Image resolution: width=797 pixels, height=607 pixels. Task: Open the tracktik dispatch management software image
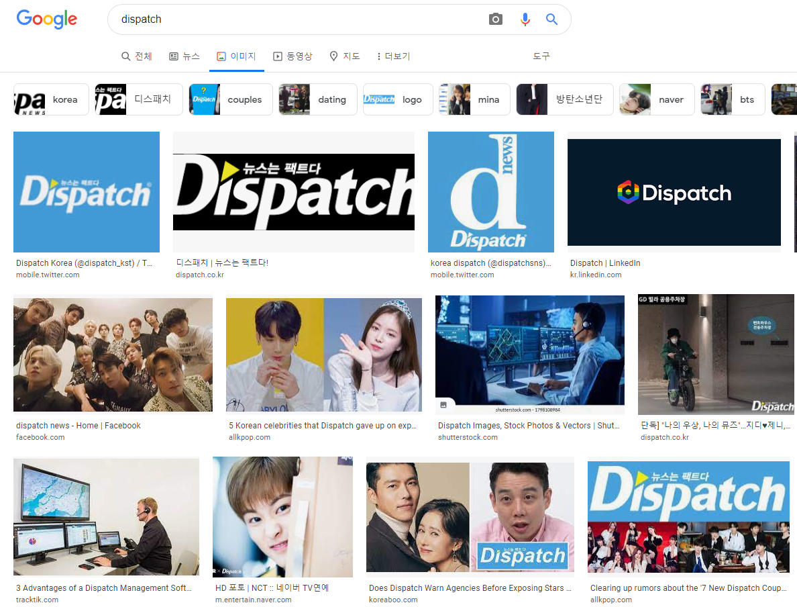[x=106, y=517]
